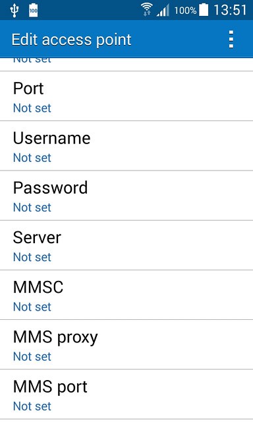Set the MMSC value

(126, 295)
